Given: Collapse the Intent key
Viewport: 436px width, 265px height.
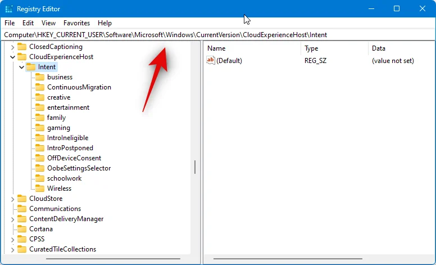Looking at the screenshot, I should click(21, 67).
